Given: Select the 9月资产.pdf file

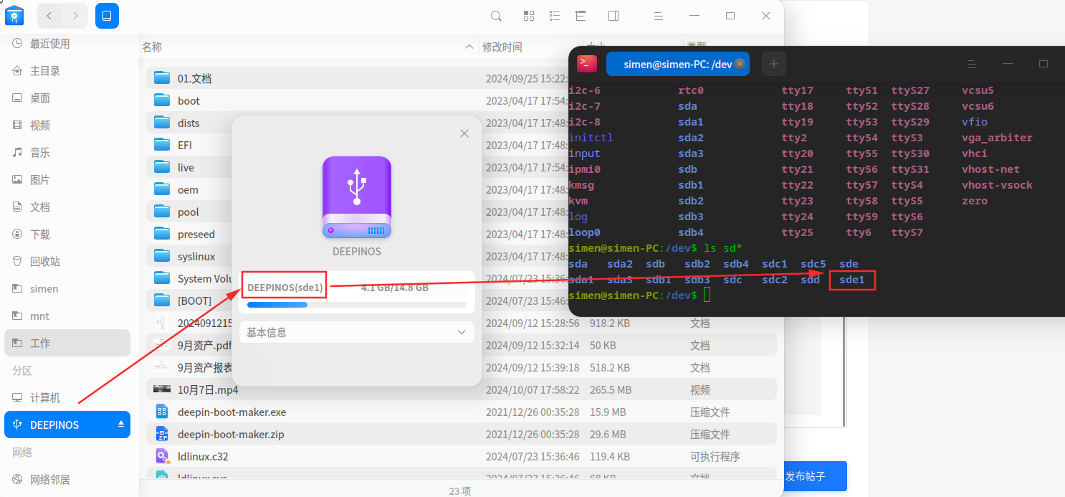Looking at the screenshot, I should coord(204,346).
